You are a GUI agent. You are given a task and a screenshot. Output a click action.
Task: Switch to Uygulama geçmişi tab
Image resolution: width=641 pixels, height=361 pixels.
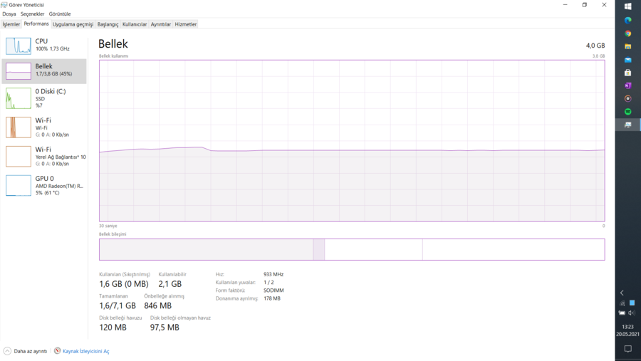click(73, 24)
